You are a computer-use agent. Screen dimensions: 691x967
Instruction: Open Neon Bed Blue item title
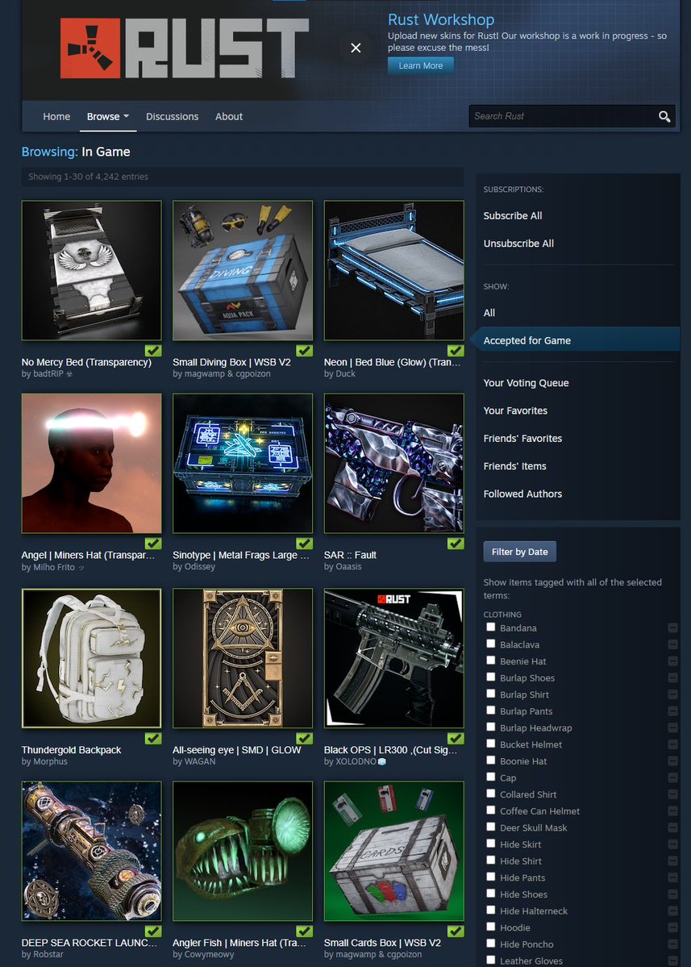[393, 362]
